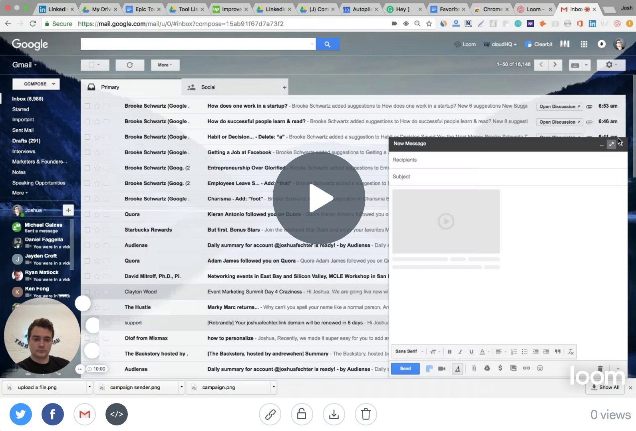Open the More actions dropdown
Screen dimensions: 636x431
[x=165, y=65]
